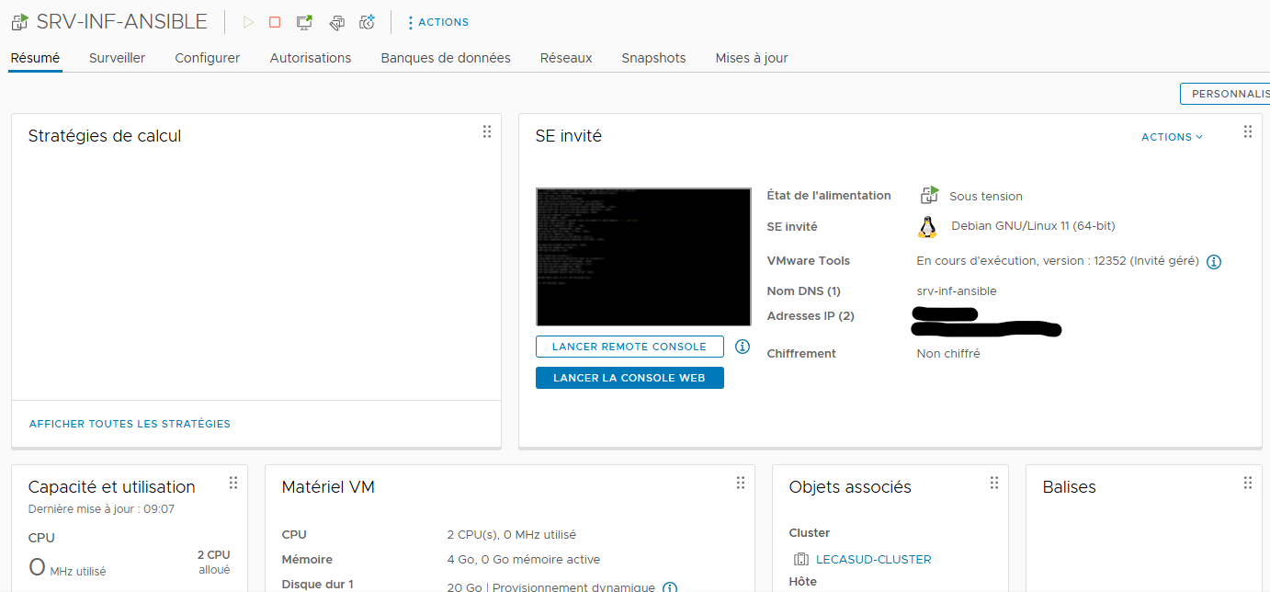Expand the ACTIONS dropdown in SE invité
Screen dimensions: 1270x592
point(1172,137)
